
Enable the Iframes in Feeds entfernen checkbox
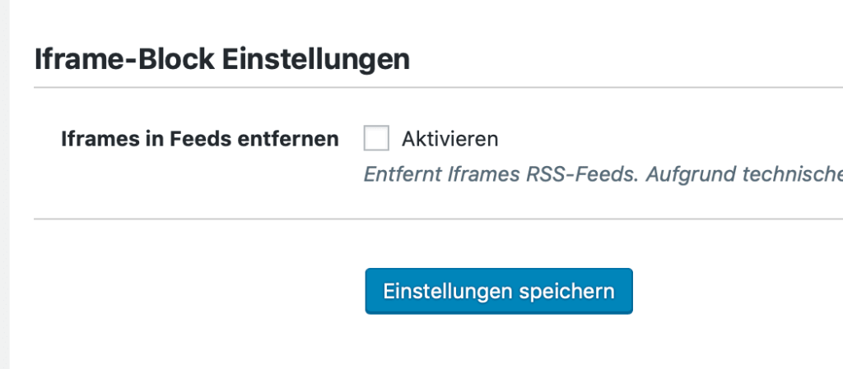pos(376,139)
